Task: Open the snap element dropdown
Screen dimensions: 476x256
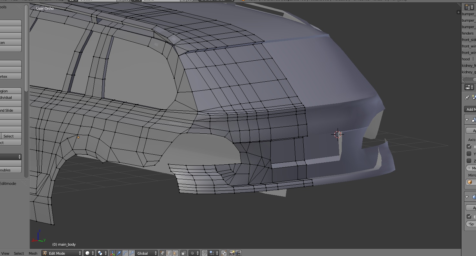Action: (214, 253)
